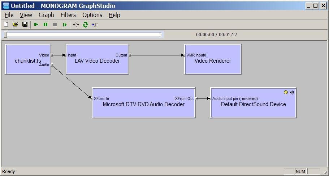Select the LAV Video Decoder filter

click(x=98, y=59)
